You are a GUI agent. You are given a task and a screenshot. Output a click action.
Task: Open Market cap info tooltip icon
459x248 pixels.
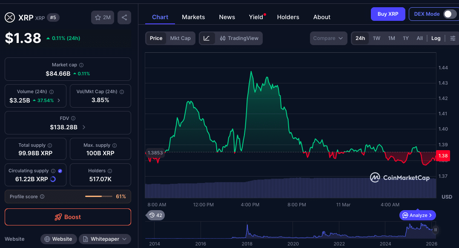81,65
